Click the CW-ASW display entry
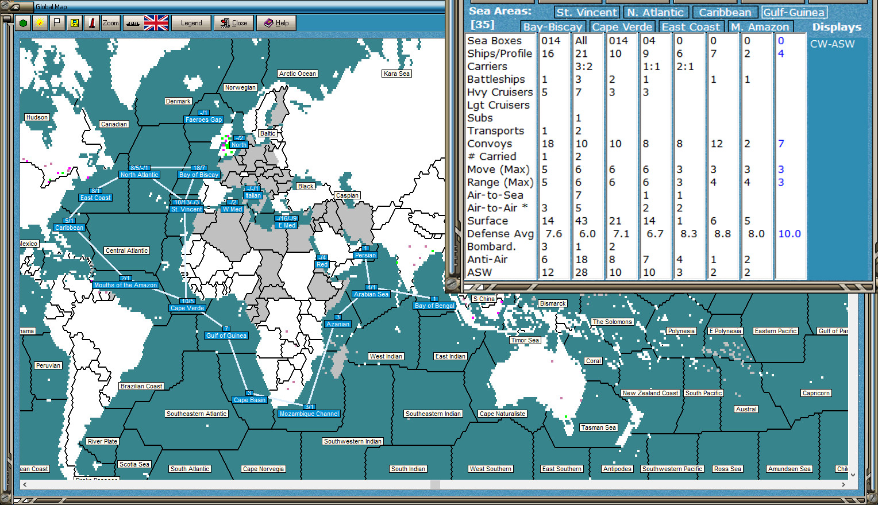878x505 pixels. [x=832, y=44]
